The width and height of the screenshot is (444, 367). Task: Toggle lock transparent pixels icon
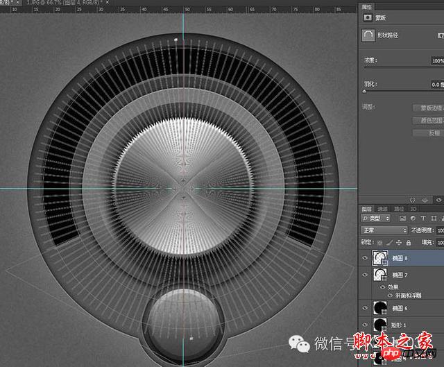click(x=380, y=243)
